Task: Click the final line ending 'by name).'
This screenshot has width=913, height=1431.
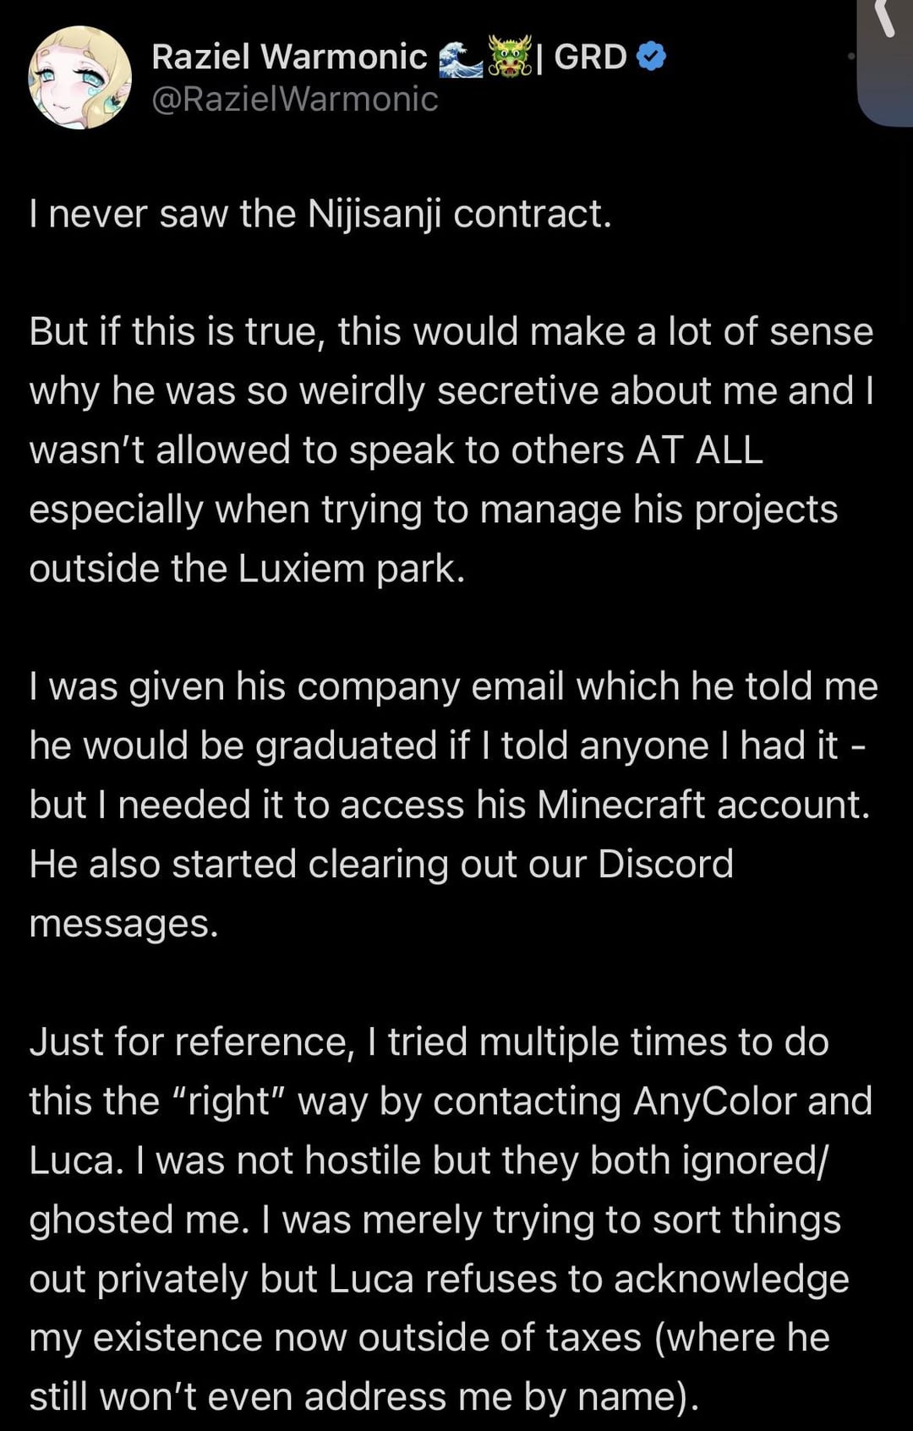Action: point(364,1396)
